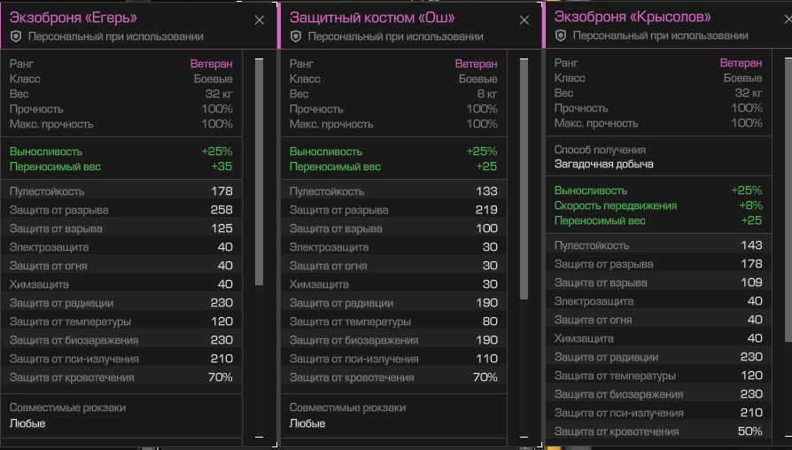792x450 pixels.
Task: Click Пулестойкость row showing 178
Action: click(x=121, y=191)
